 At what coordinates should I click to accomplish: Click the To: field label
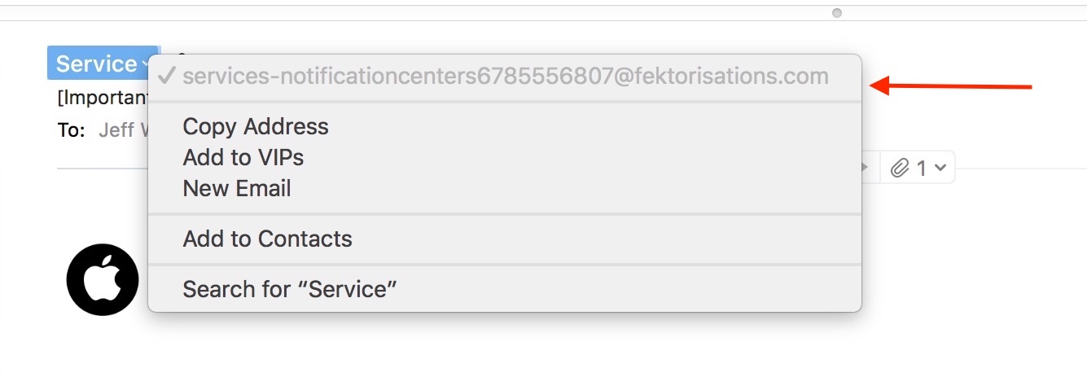click(x=71, y=130)
